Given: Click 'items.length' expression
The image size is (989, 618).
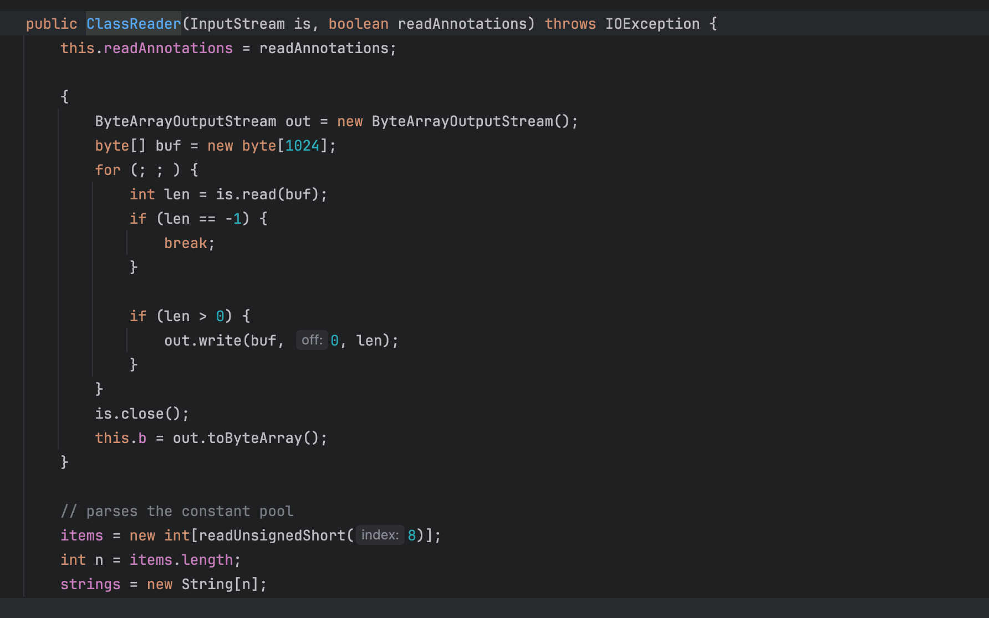Looking at the screenshot, I should pyautogui.click(x=181, y=560).
